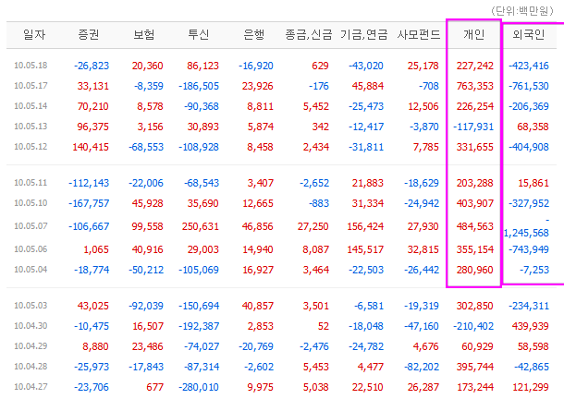
Task: Click date cell 10.05.14
Action: [x=31, y=106]
